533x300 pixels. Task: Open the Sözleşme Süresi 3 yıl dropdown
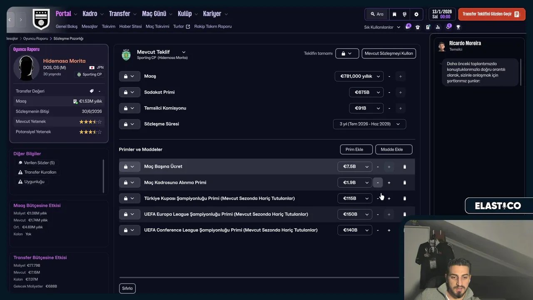click(x=369, y=124)
